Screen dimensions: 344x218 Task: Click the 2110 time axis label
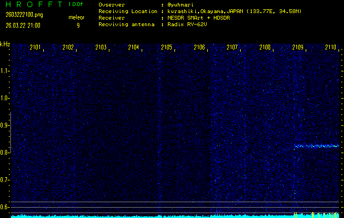[331, 47]
